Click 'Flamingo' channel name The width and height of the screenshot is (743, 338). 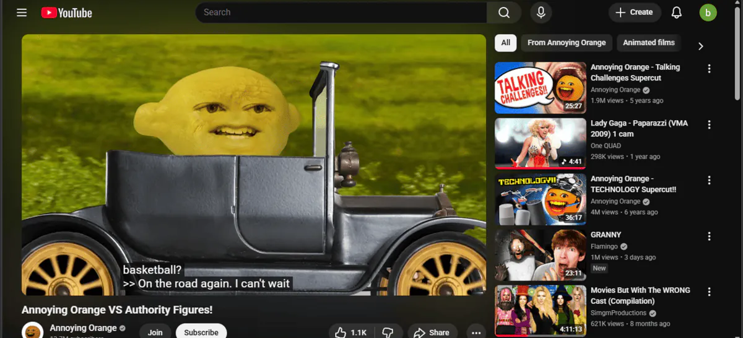point(606,246)
